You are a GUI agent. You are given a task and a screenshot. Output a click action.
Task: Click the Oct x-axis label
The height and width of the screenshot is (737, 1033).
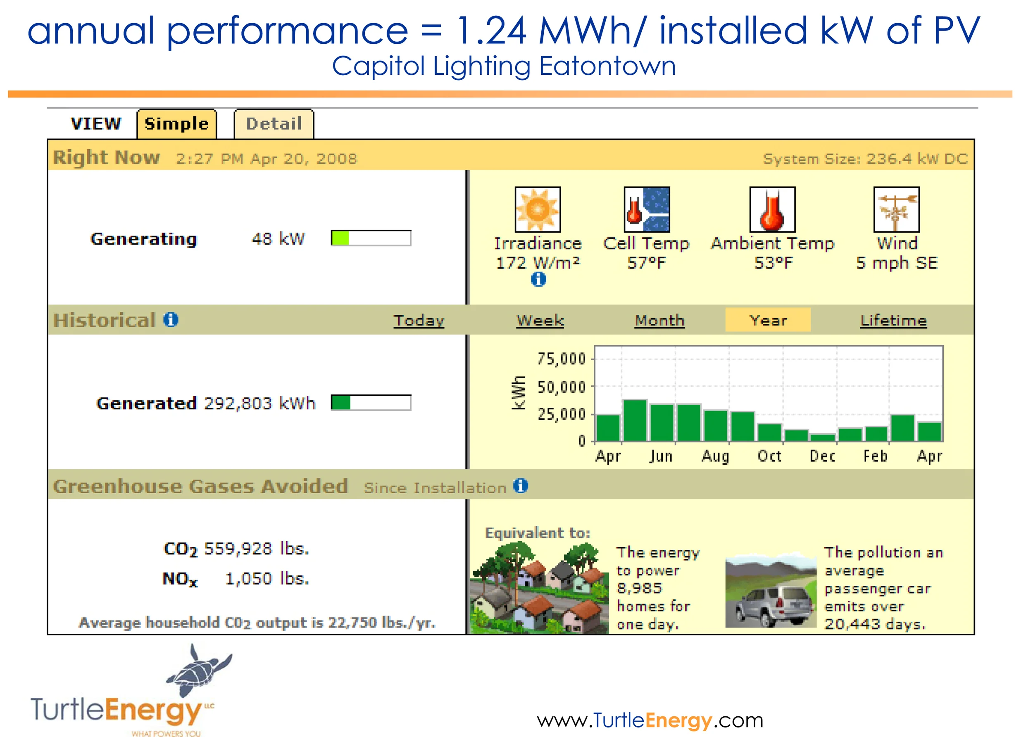click(769, 456)
